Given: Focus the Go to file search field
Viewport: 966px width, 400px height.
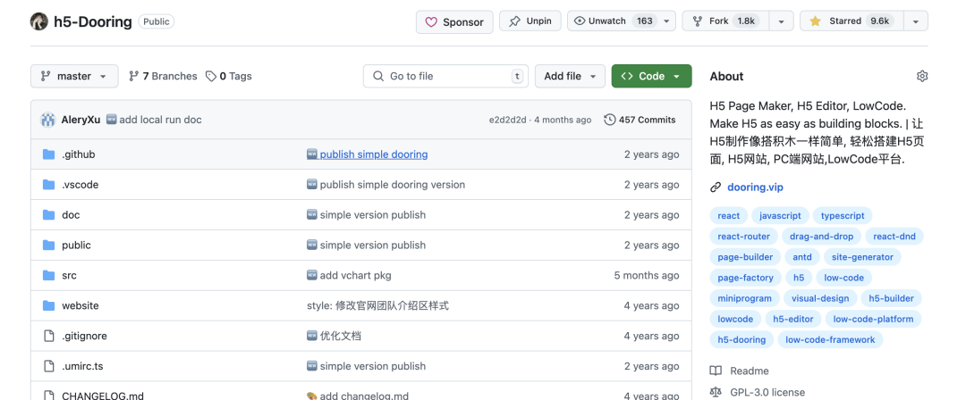Looking at the screenshot, I should coord(446,76).
